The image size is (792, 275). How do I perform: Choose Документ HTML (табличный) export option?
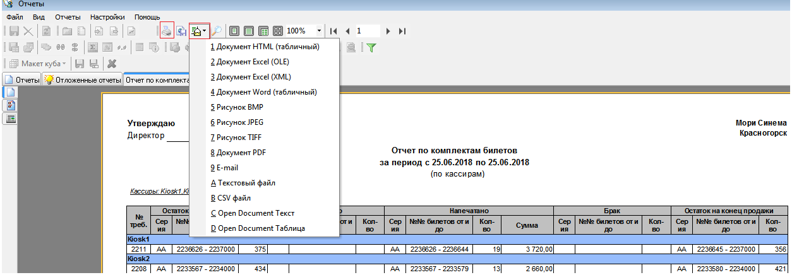(264, 47)
